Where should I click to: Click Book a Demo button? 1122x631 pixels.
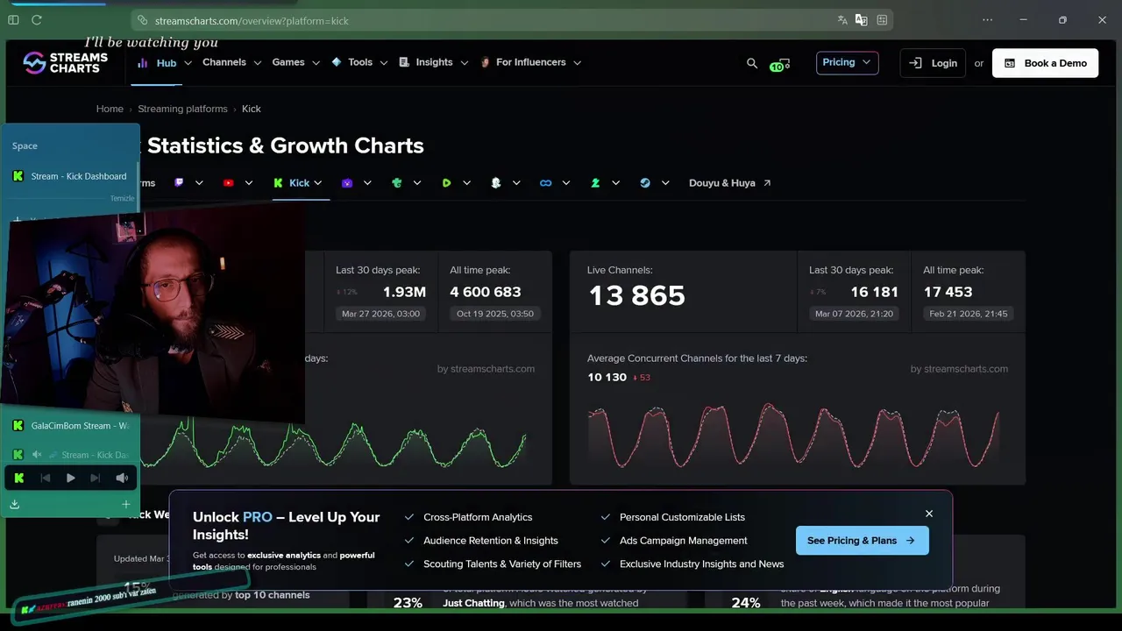click(x=1045, y=63)
